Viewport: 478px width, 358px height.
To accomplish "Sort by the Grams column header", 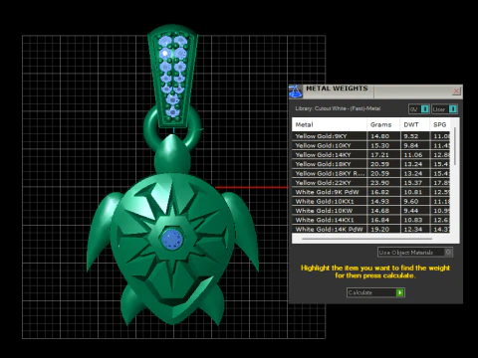I will (x=383, y=124).
